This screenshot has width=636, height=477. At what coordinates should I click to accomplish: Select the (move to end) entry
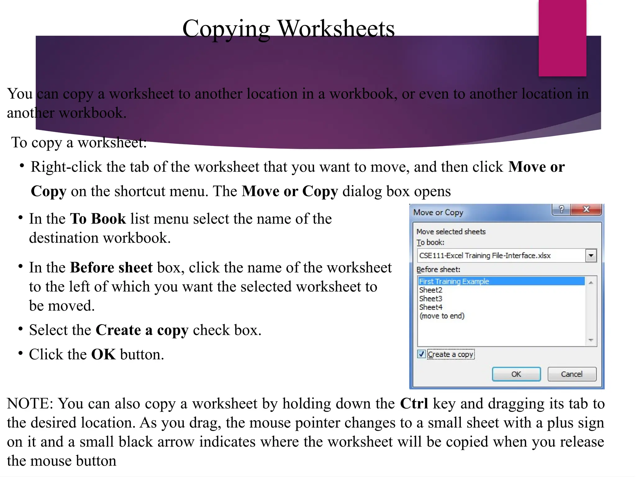[x=442, y=316]
